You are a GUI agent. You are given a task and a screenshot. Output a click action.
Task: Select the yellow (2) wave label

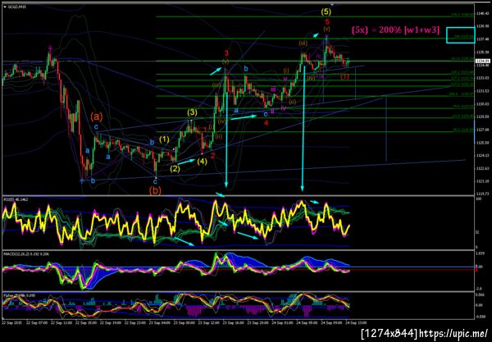pyautogui.click(x=175, y=168)
